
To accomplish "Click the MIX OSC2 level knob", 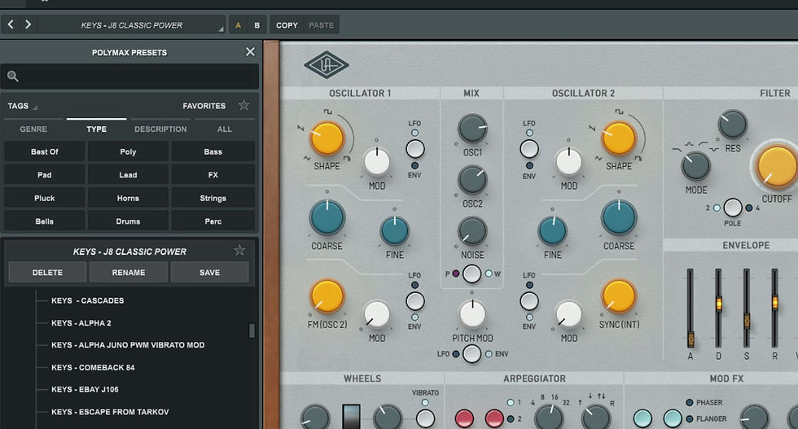I will (x=472, y=180).
